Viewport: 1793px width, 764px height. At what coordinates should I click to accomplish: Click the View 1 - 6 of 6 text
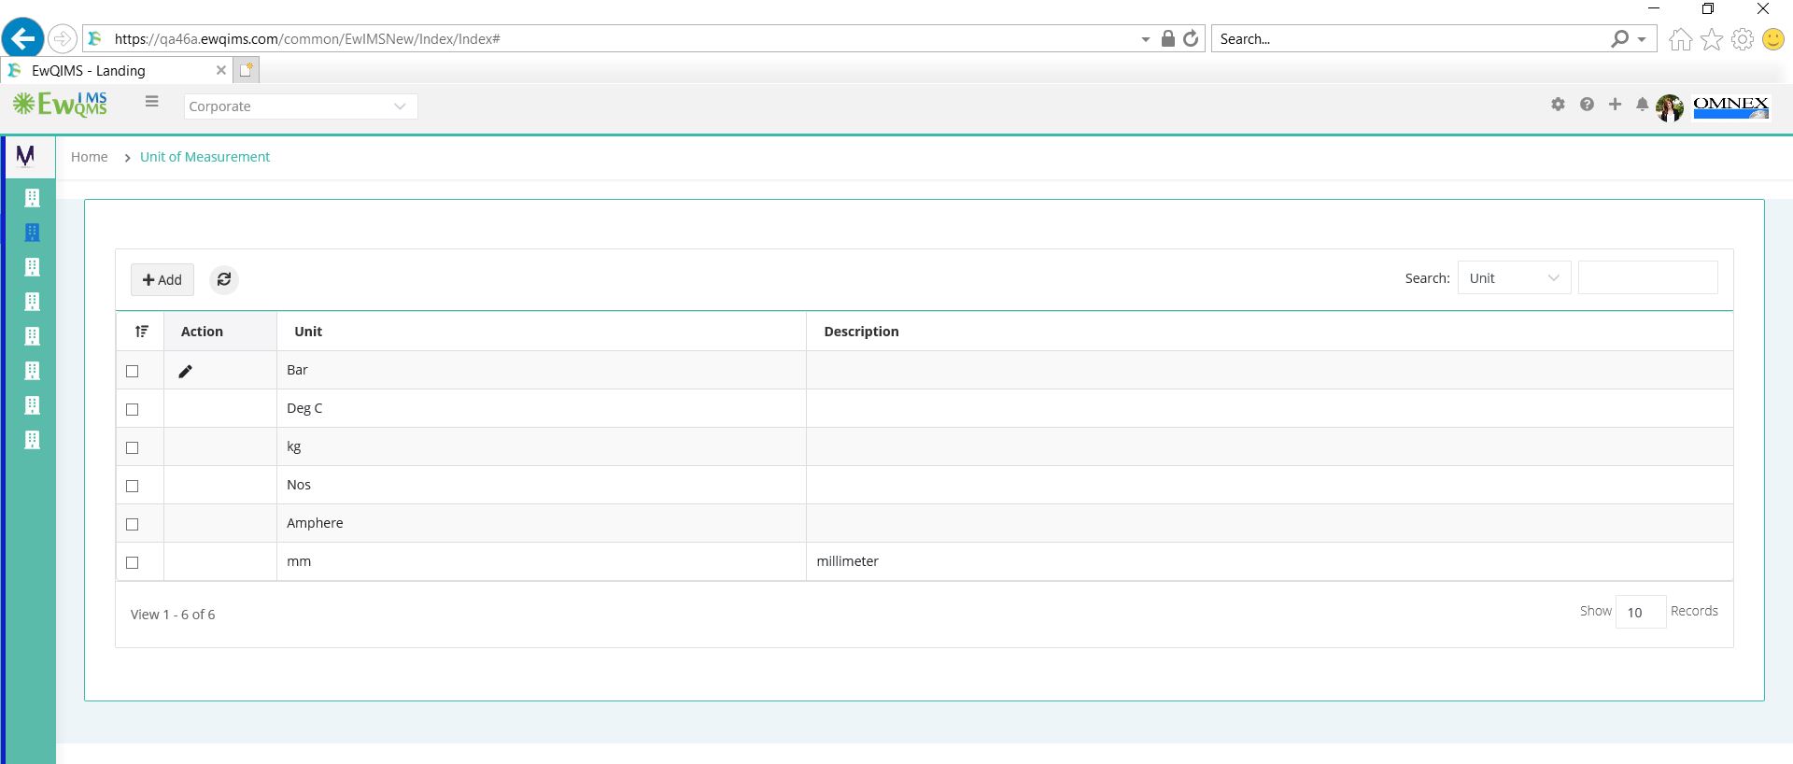pos(173,615)
